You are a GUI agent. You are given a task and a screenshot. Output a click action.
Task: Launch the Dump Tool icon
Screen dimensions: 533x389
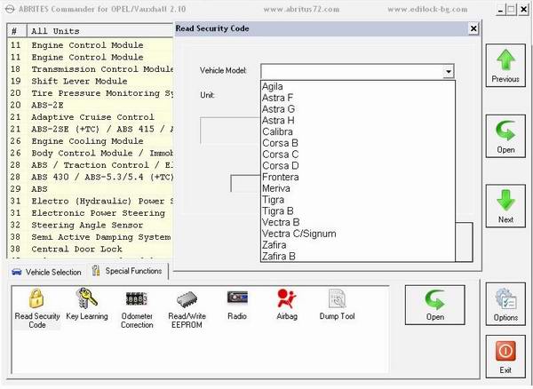click(337, 298)
